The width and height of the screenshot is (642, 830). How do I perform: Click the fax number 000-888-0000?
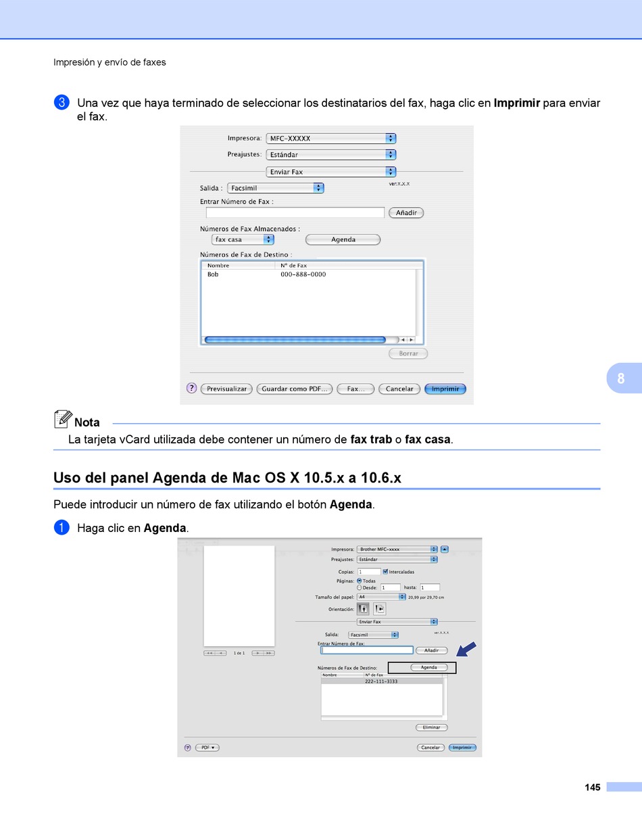303,274
